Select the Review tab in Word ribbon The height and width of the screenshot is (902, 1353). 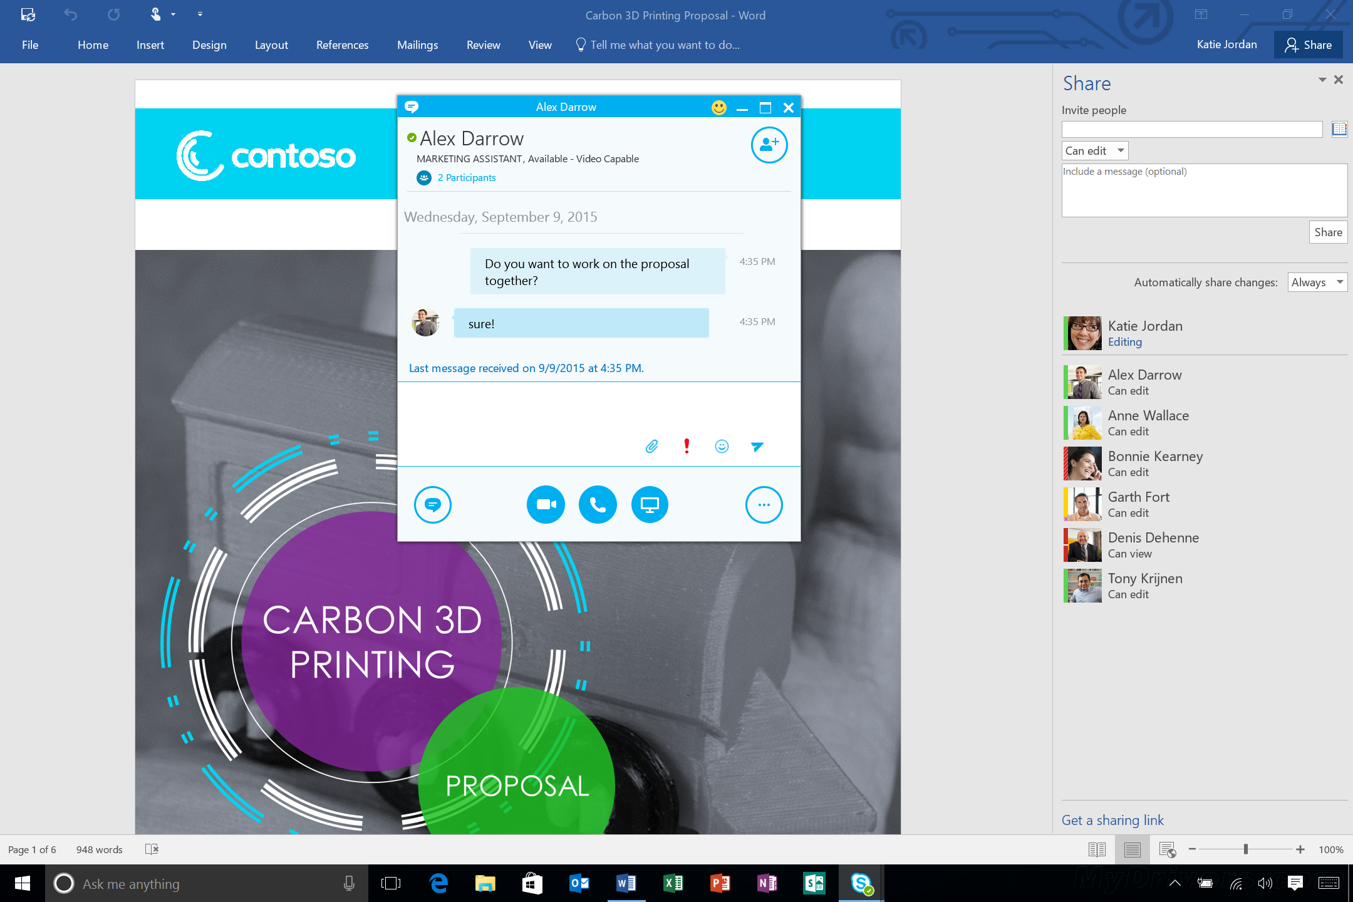pyautogui.click(x=483, y=43)
